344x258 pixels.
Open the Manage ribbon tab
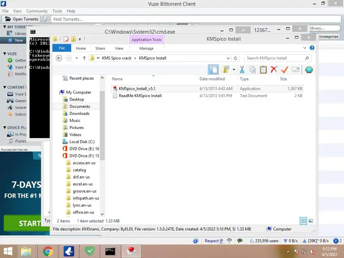coord(146,48)
